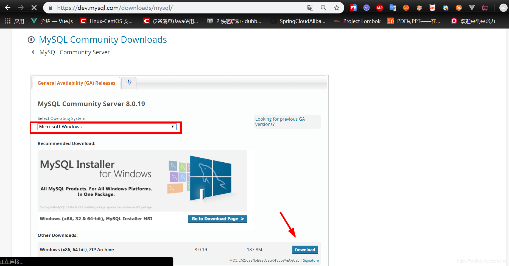Open the orange infinity extension icon

[406, 8]
